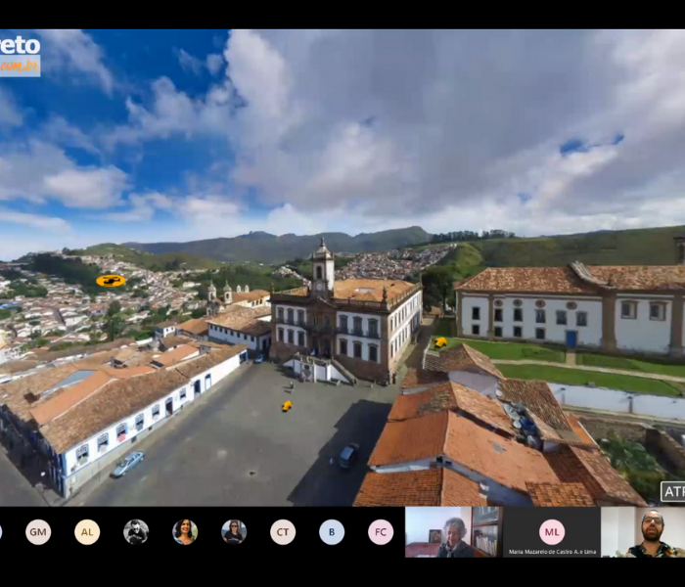This screenshot has width=685, height=587.
Task: Open the yellow hotspot in the square
Action: pos(287,405)
